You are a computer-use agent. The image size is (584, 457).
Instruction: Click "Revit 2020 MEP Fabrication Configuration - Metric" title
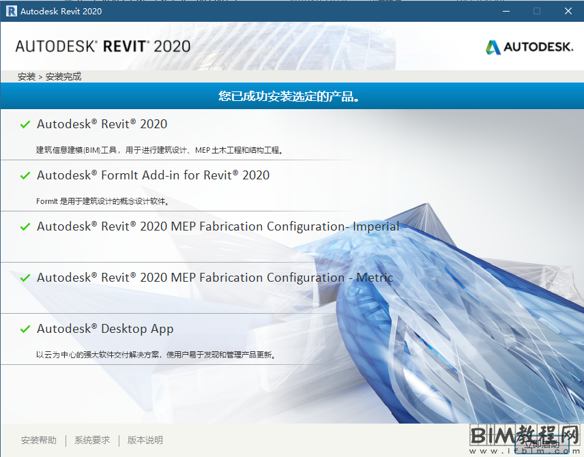point(215,278)
